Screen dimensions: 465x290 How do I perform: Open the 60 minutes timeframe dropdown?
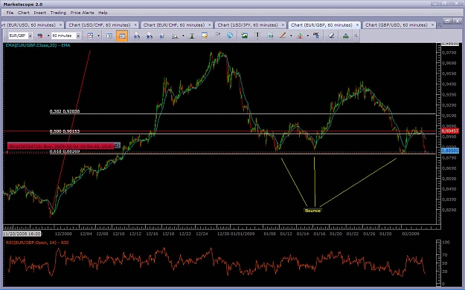point(78,36)
